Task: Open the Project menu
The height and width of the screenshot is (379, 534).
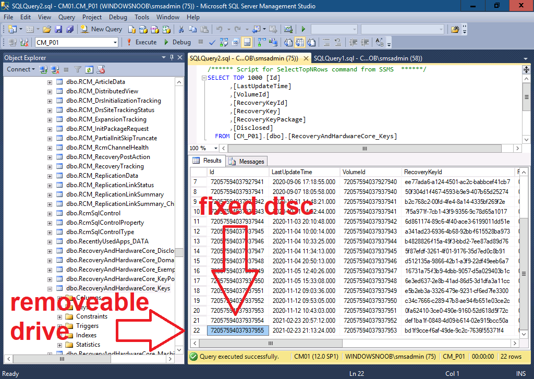Action: (x=92, y=17)
